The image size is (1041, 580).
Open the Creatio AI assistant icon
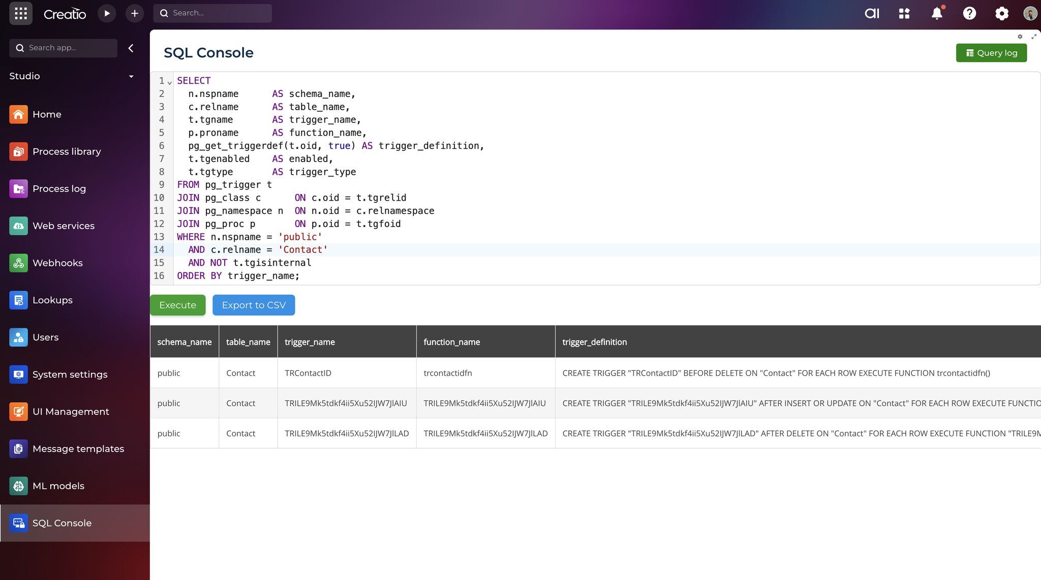click(x=872, y=13)
